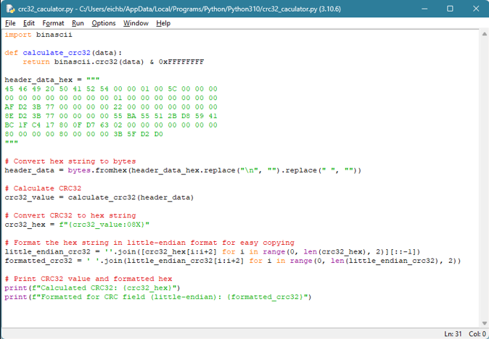Open the Options menu
This screenshot has height=339, width=489.
(104, 23)
